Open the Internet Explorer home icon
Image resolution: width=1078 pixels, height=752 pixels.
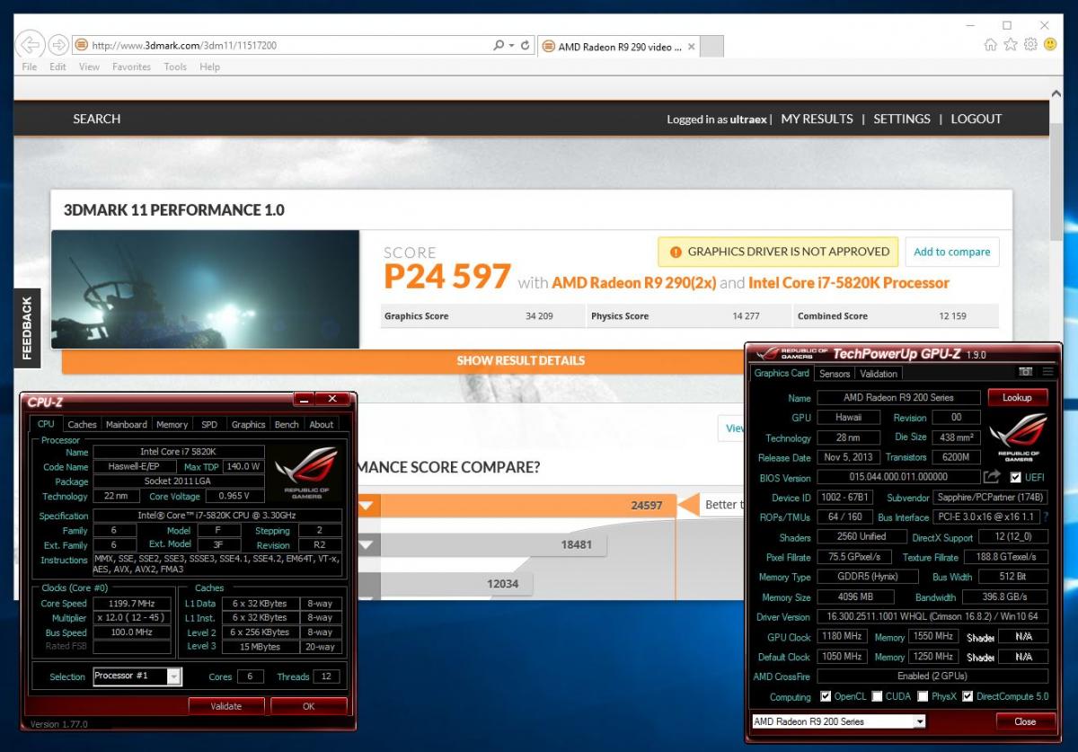pyautogui.click(x=991, y=44)
